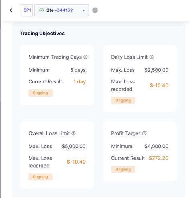Click the Trading Objectives heading

(42, 34)
